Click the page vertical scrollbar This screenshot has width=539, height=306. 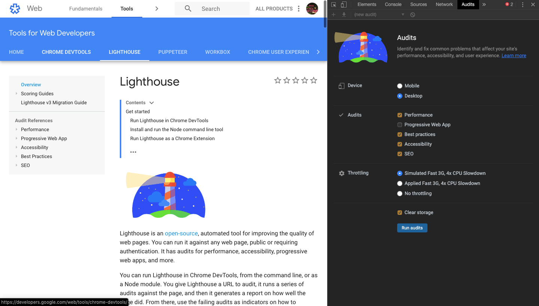pos(325,15)
